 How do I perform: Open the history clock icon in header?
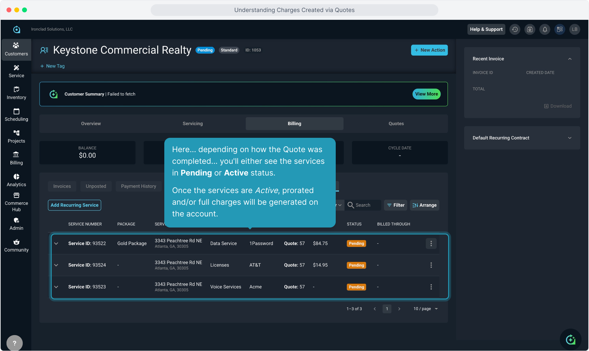coord(515,29)
